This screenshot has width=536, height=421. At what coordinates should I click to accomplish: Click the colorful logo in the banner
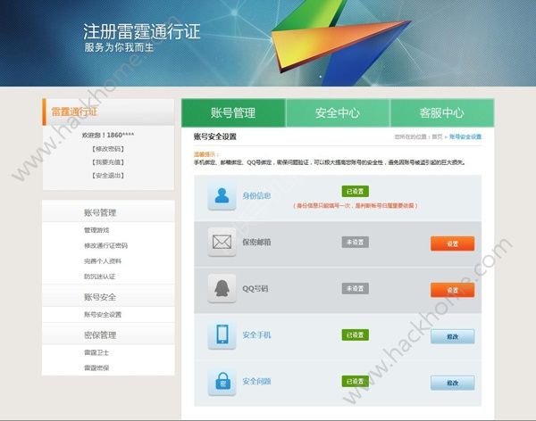pyautogui.click(x=340, y=41)
